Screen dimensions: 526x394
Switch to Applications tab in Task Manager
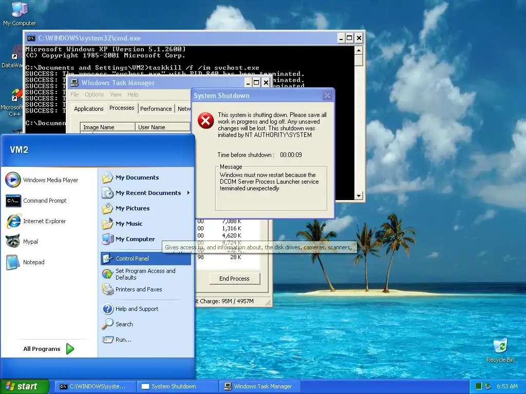coord(88,109)
